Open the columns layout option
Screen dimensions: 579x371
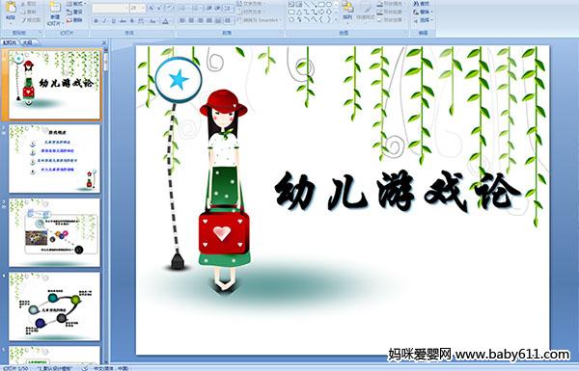(228, 20)
